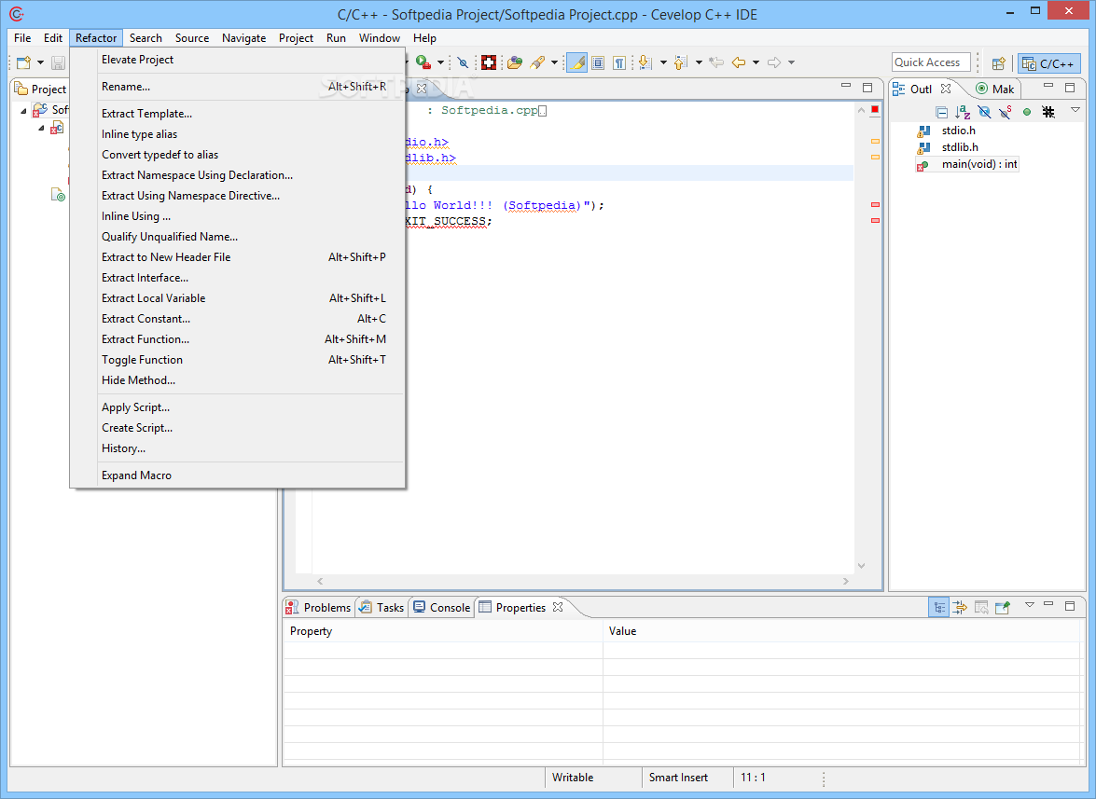Click Collapse All icon in Outline panel
Image resolution: width=1096 pixels, height=799 pixels.
(942, 112)
